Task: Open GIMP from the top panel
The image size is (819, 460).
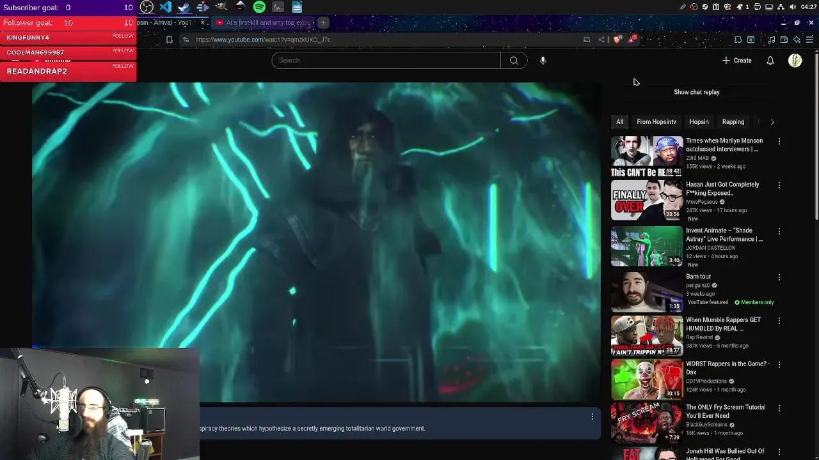Action: [221, 7]
